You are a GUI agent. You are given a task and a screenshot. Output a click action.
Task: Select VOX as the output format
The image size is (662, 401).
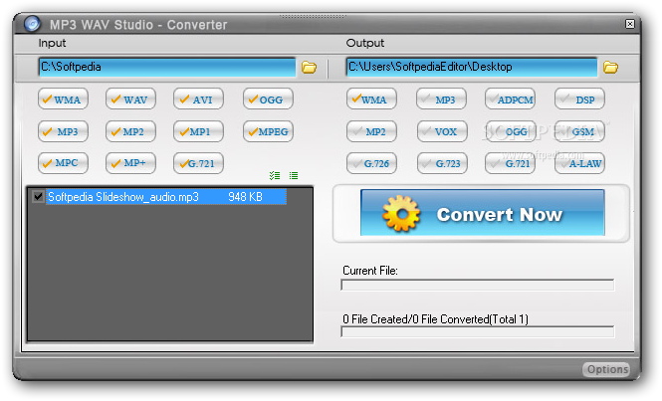442,131
